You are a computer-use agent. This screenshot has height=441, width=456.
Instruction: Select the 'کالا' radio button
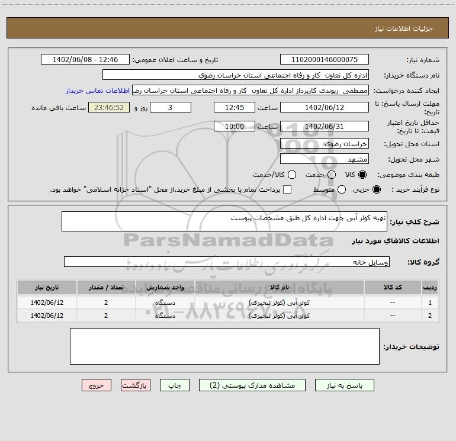[362, 175]
